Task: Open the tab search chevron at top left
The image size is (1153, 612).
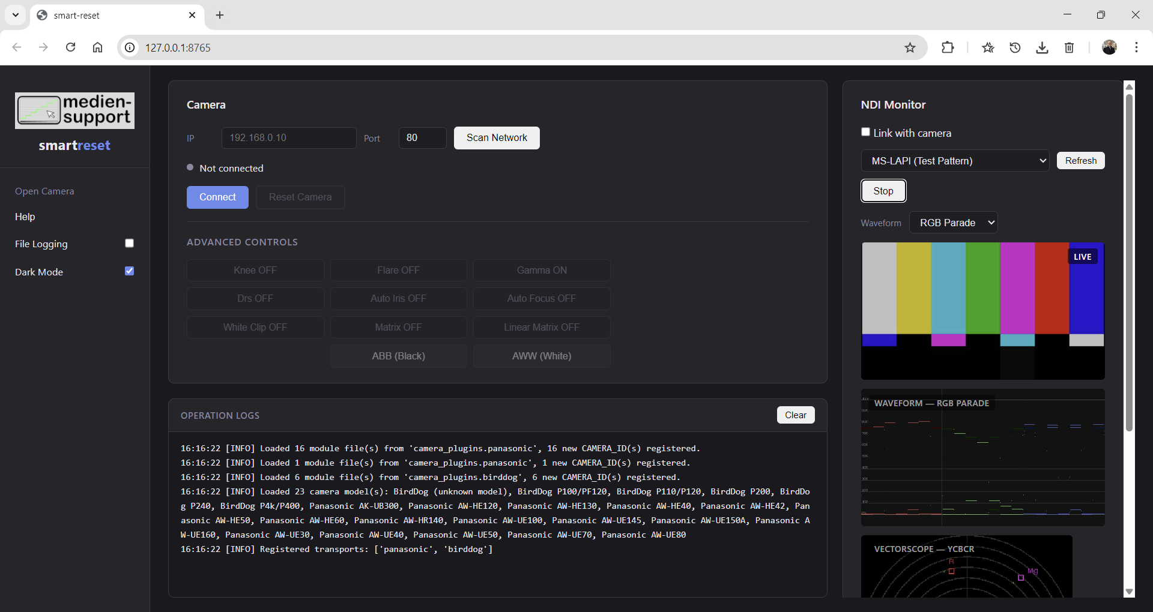Action: point(15,15)
